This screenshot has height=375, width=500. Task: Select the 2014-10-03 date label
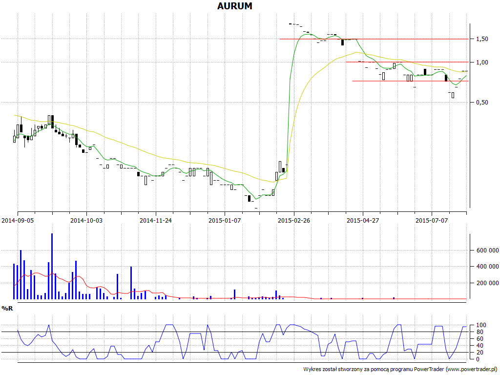[86, 220]
